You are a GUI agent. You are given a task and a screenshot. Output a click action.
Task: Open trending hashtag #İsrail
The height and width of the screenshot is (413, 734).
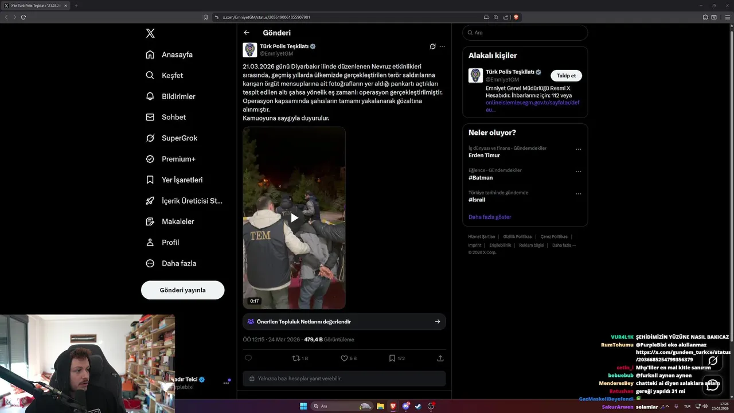click(x=477, y=200)
